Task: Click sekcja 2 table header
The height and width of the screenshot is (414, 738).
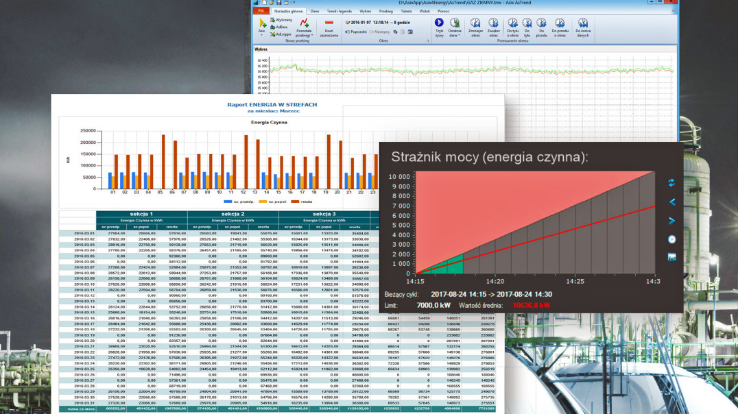Action: point(233,214)
